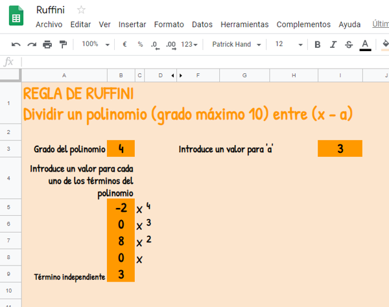The height and width of the screenshot is (307, 389).
Task: Apply euro currency format
Action: tap(124, 44)
